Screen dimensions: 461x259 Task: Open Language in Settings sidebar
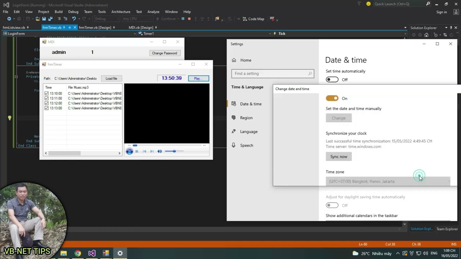pyautogui.click(x=249, y=132)
